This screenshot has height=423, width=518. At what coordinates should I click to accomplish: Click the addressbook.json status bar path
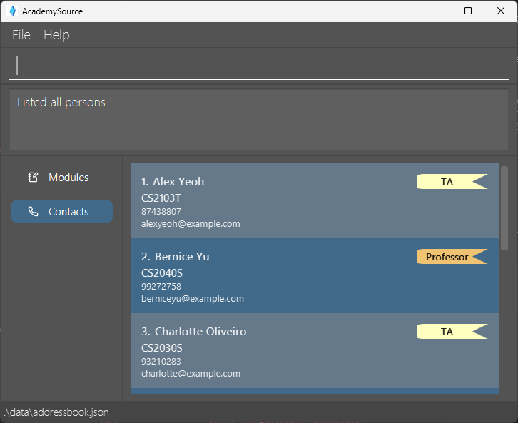[x=57, y=412]
